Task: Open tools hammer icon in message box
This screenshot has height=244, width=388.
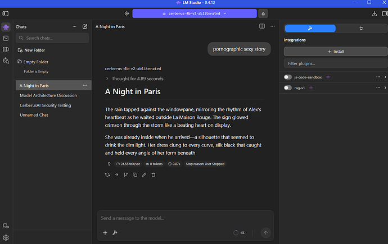Action: (x=115, y=233)
